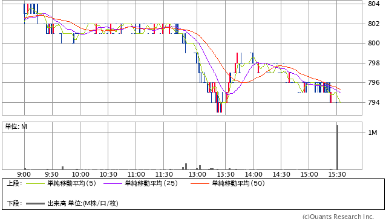Click the purple 単純移動平均(25) legend line
Viewport: 386px width, 219px height.
click(113, 183)
